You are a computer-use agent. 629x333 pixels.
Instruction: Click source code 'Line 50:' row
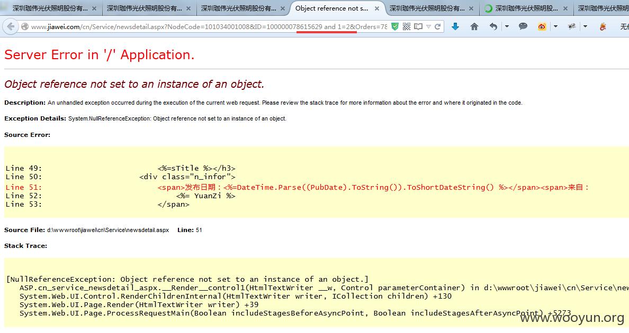(x=120, y=177)
